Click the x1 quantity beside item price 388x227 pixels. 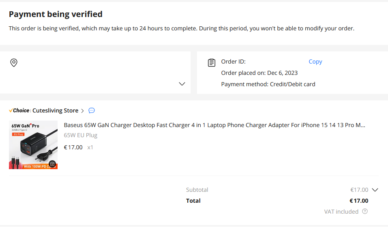[x=90, y=147]
